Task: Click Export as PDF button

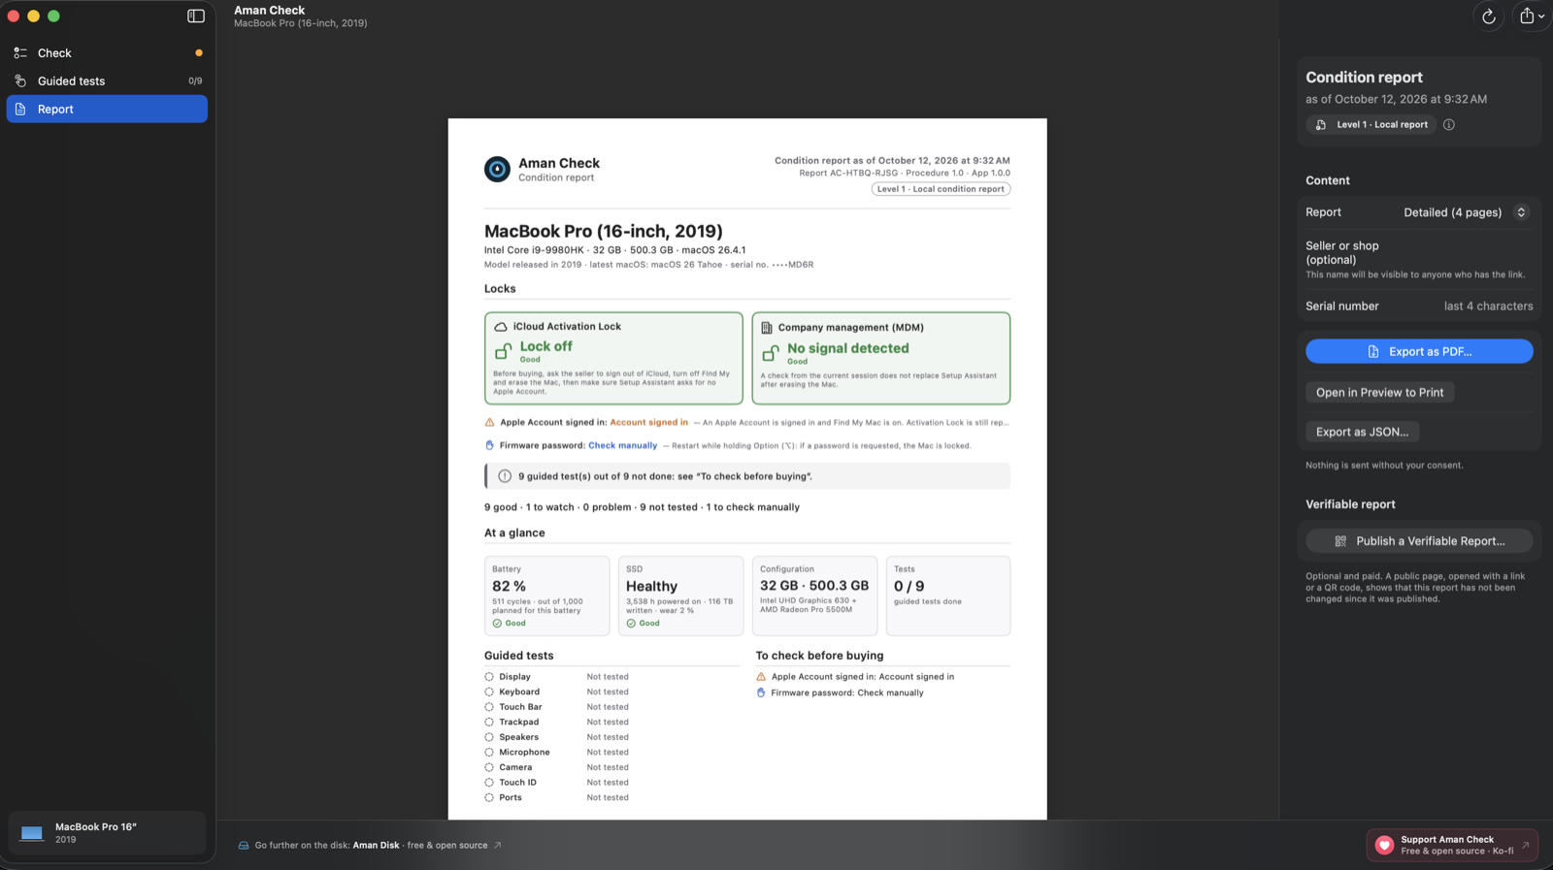Action: point(1419,351)
